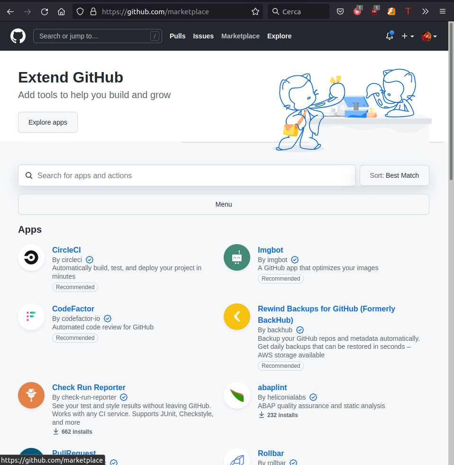Click verified badge next to check-run-reporter
454x465 pixels.
coord(124,397)
